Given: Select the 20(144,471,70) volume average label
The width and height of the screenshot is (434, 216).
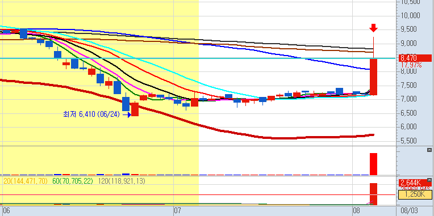Looking at the screenshot, I should pos(26,181).
